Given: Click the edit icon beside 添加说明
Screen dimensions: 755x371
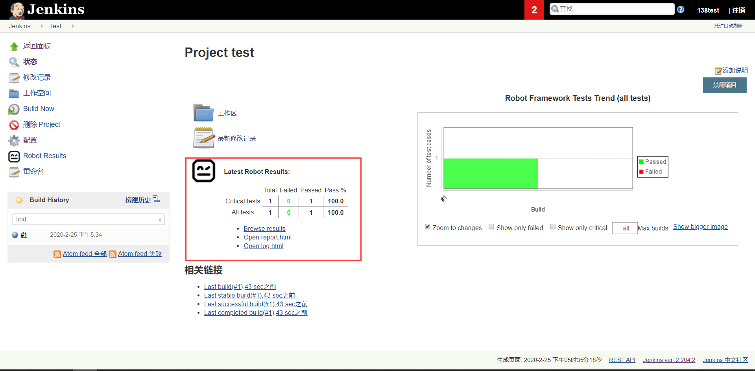Looking at the screenshot, I should click(x=718, y=71).
